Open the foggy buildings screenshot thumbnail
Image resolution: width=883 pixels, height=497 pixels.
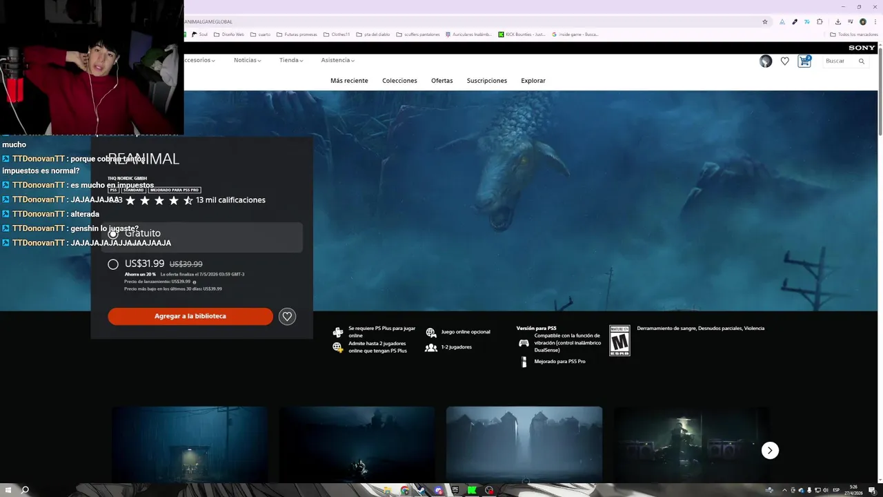524,444
